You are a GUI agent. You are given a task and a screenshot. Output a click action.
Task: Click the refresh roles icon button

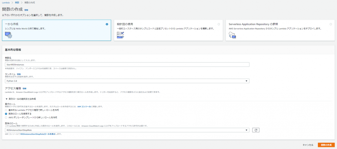[x=256, y=130]
